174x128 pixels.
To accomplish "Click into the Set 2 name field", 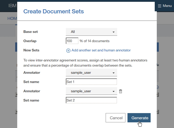I will pyautogui.click(x=91, y=100).
